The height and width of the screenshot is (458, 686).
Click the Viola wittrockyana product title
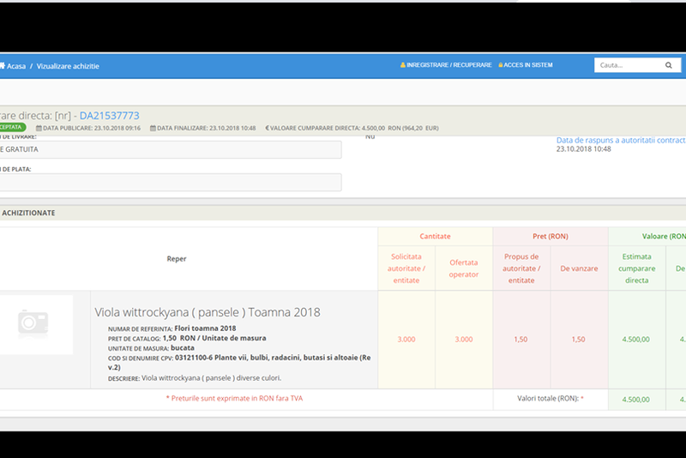[207, 312]
